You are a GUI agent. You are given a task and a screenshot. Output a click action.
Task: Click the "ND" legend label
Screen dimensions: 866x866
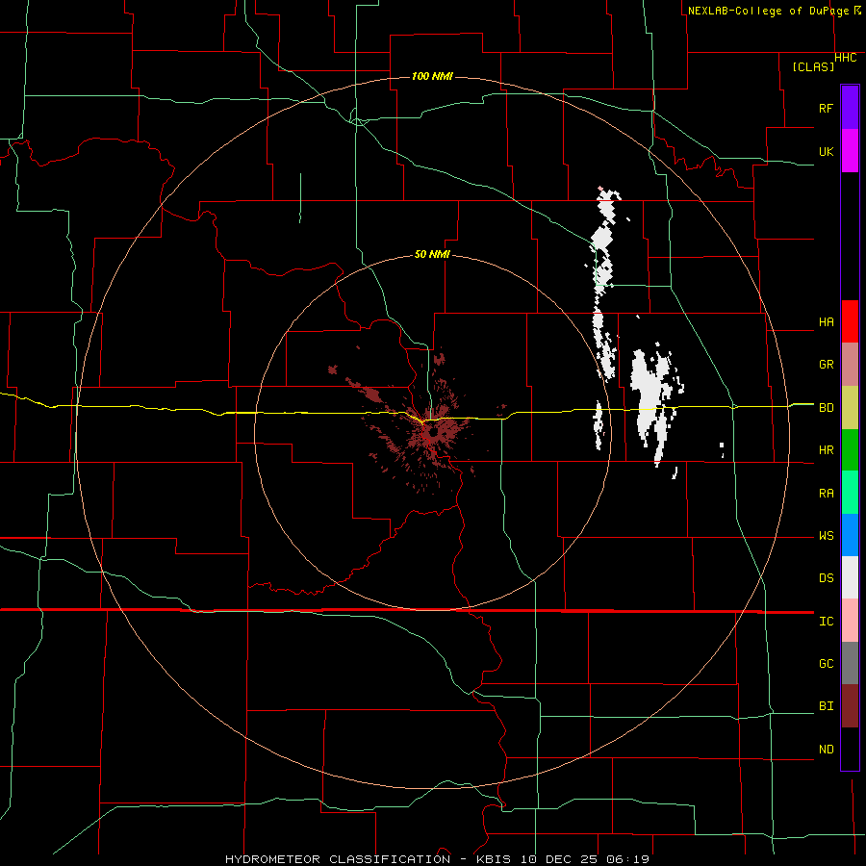(826, 750)
